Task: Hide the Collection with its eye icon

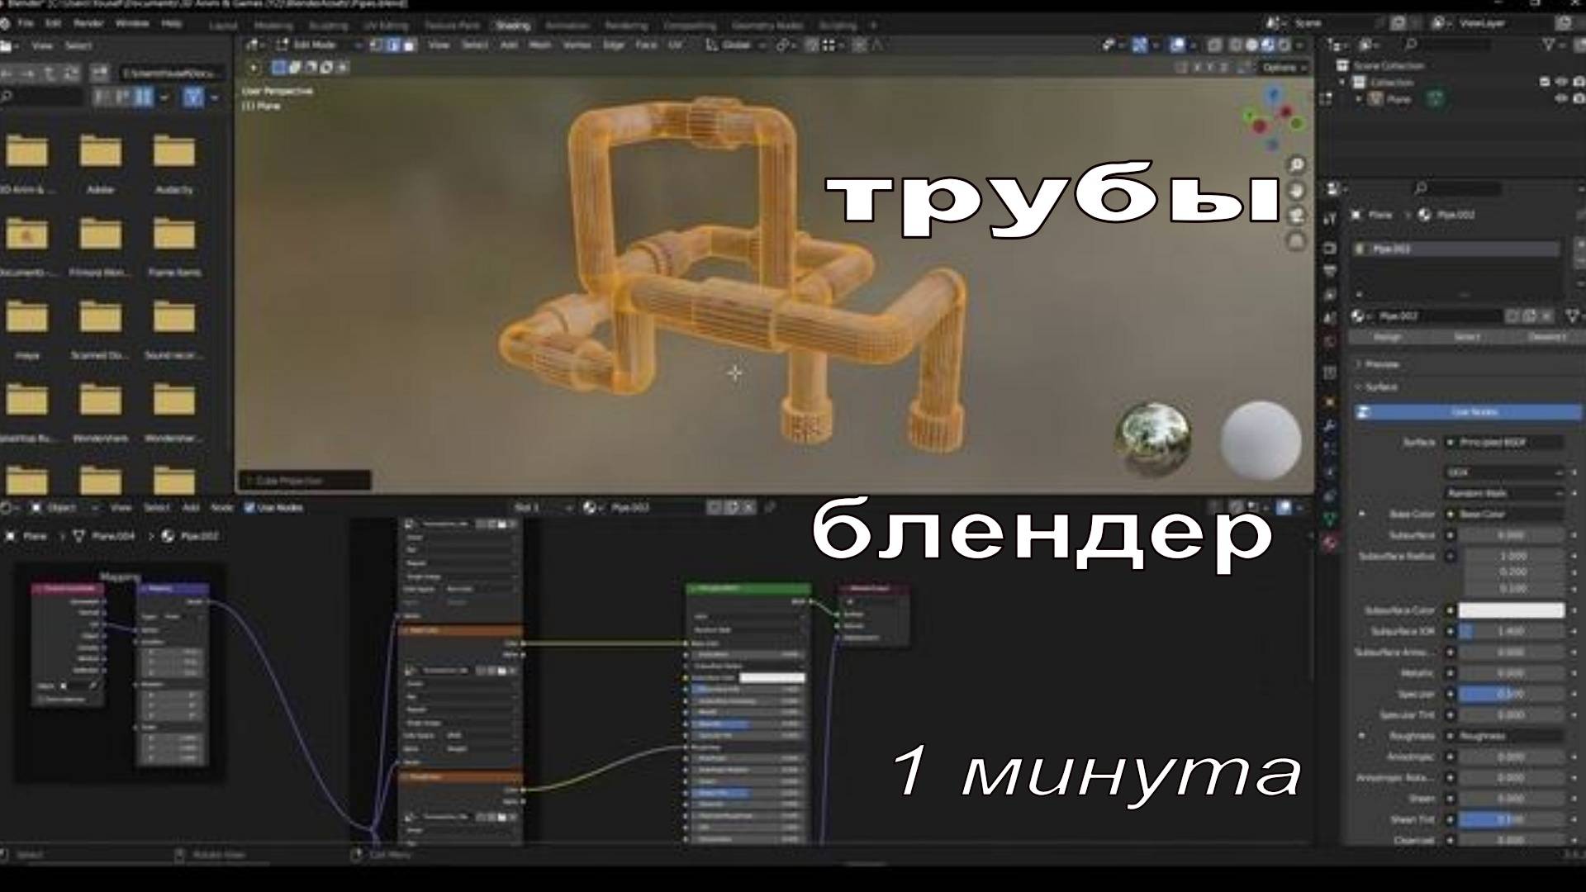Action: tap(1561, 82)
